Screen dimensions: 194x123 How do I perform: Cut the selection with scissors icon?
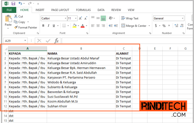[x=18, y=16]
